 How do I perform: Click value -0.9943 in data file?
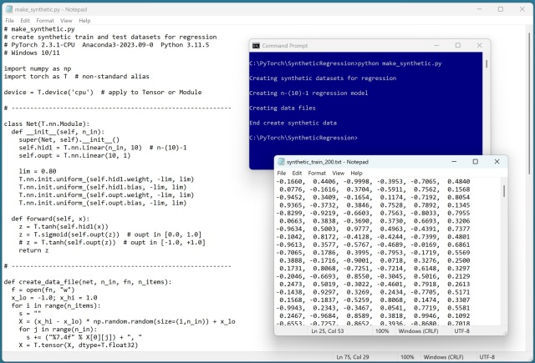pyautogui.click(x=290, y=308)
